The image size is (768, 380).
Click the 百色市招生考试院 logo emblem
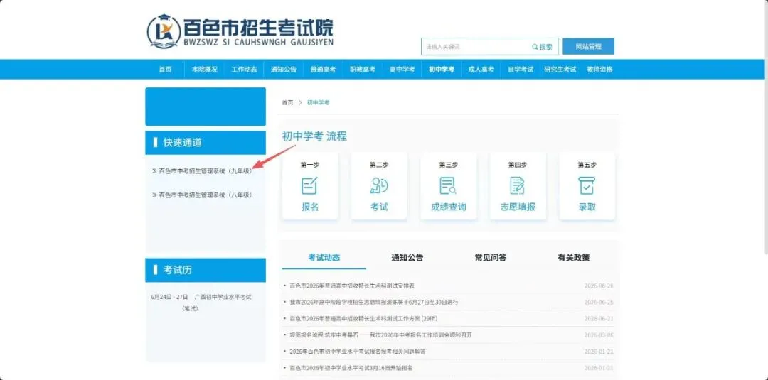click(164, 31)
